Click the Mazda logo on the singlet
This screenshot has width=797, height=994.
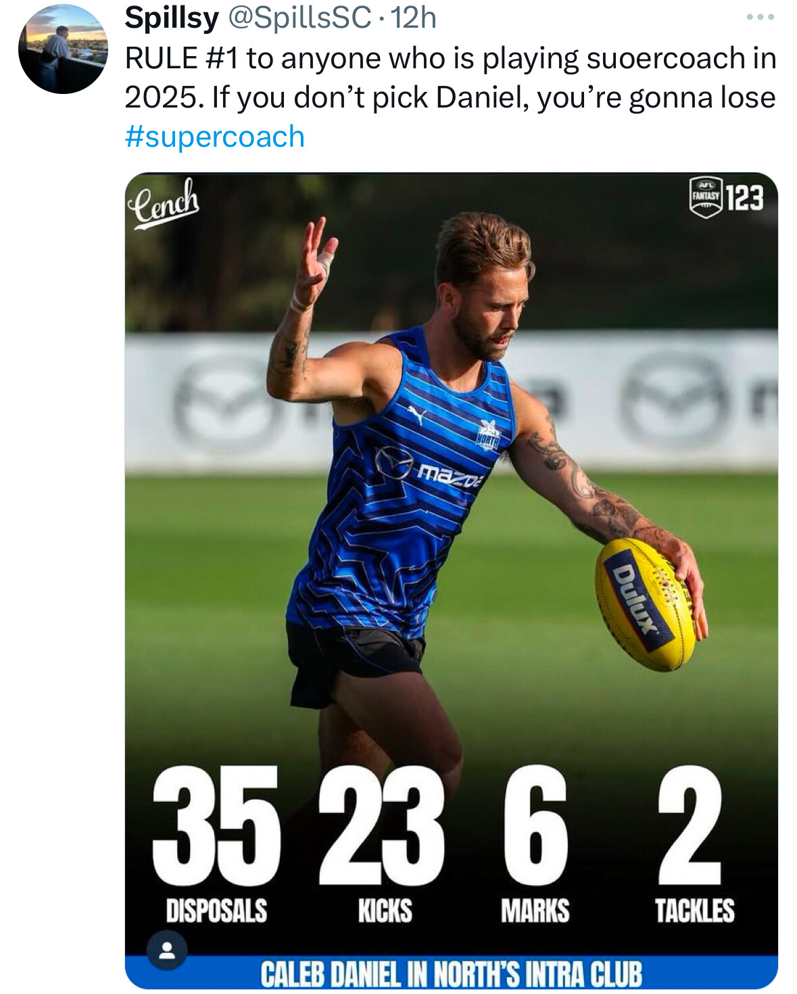click(x=394, y=463)
